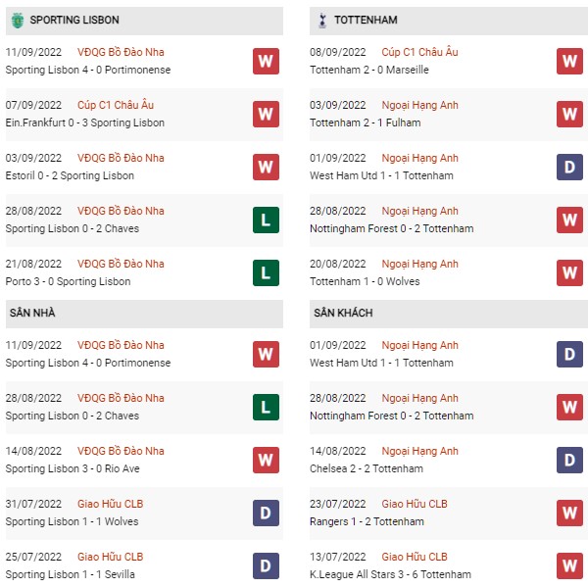Screen dimensions: 588x588
Task: Click the SPORTING LISBON team header
Action: (144, 21)
